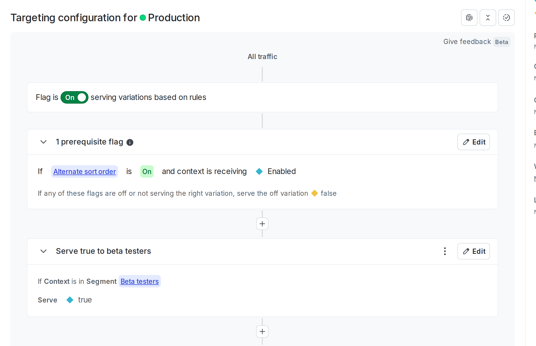This screenshot has width=536, height=346.
Task: Collapse the Serve true to beta testers rule
Action: click(x=43, y=251)
